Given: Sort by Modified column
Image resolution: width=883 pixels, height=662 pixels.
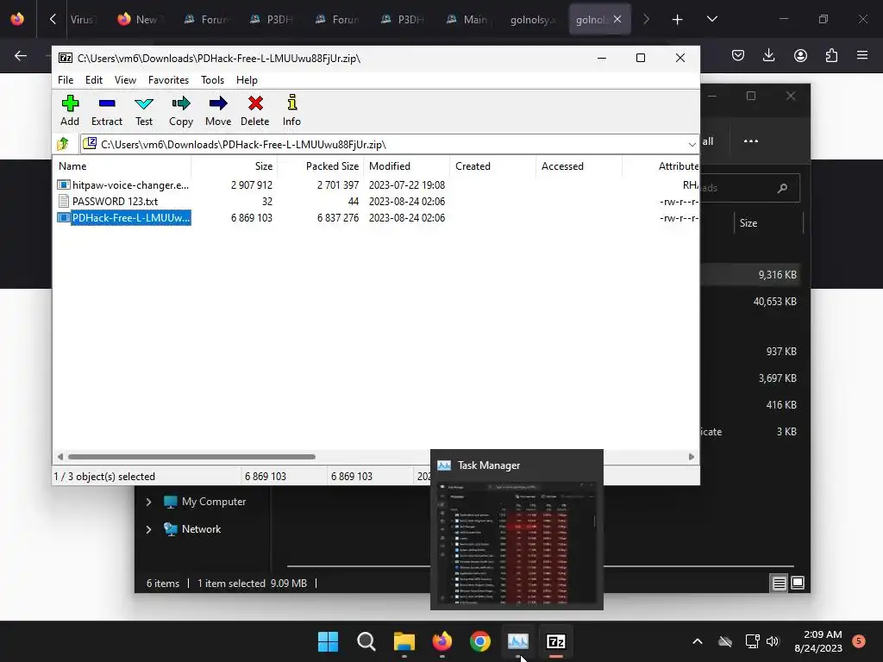Looking at the screenshot, I should click(407, 166).
